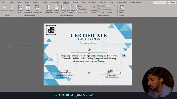The image size is (177, 99).
Task: Open the Review tab
Action: click(x=75, y=2)
